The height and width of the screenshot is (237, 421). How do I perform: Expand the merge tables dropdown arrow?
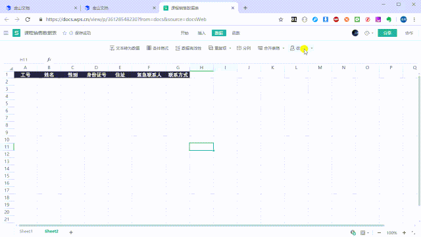pyautogui.click(x=284, y=48)
